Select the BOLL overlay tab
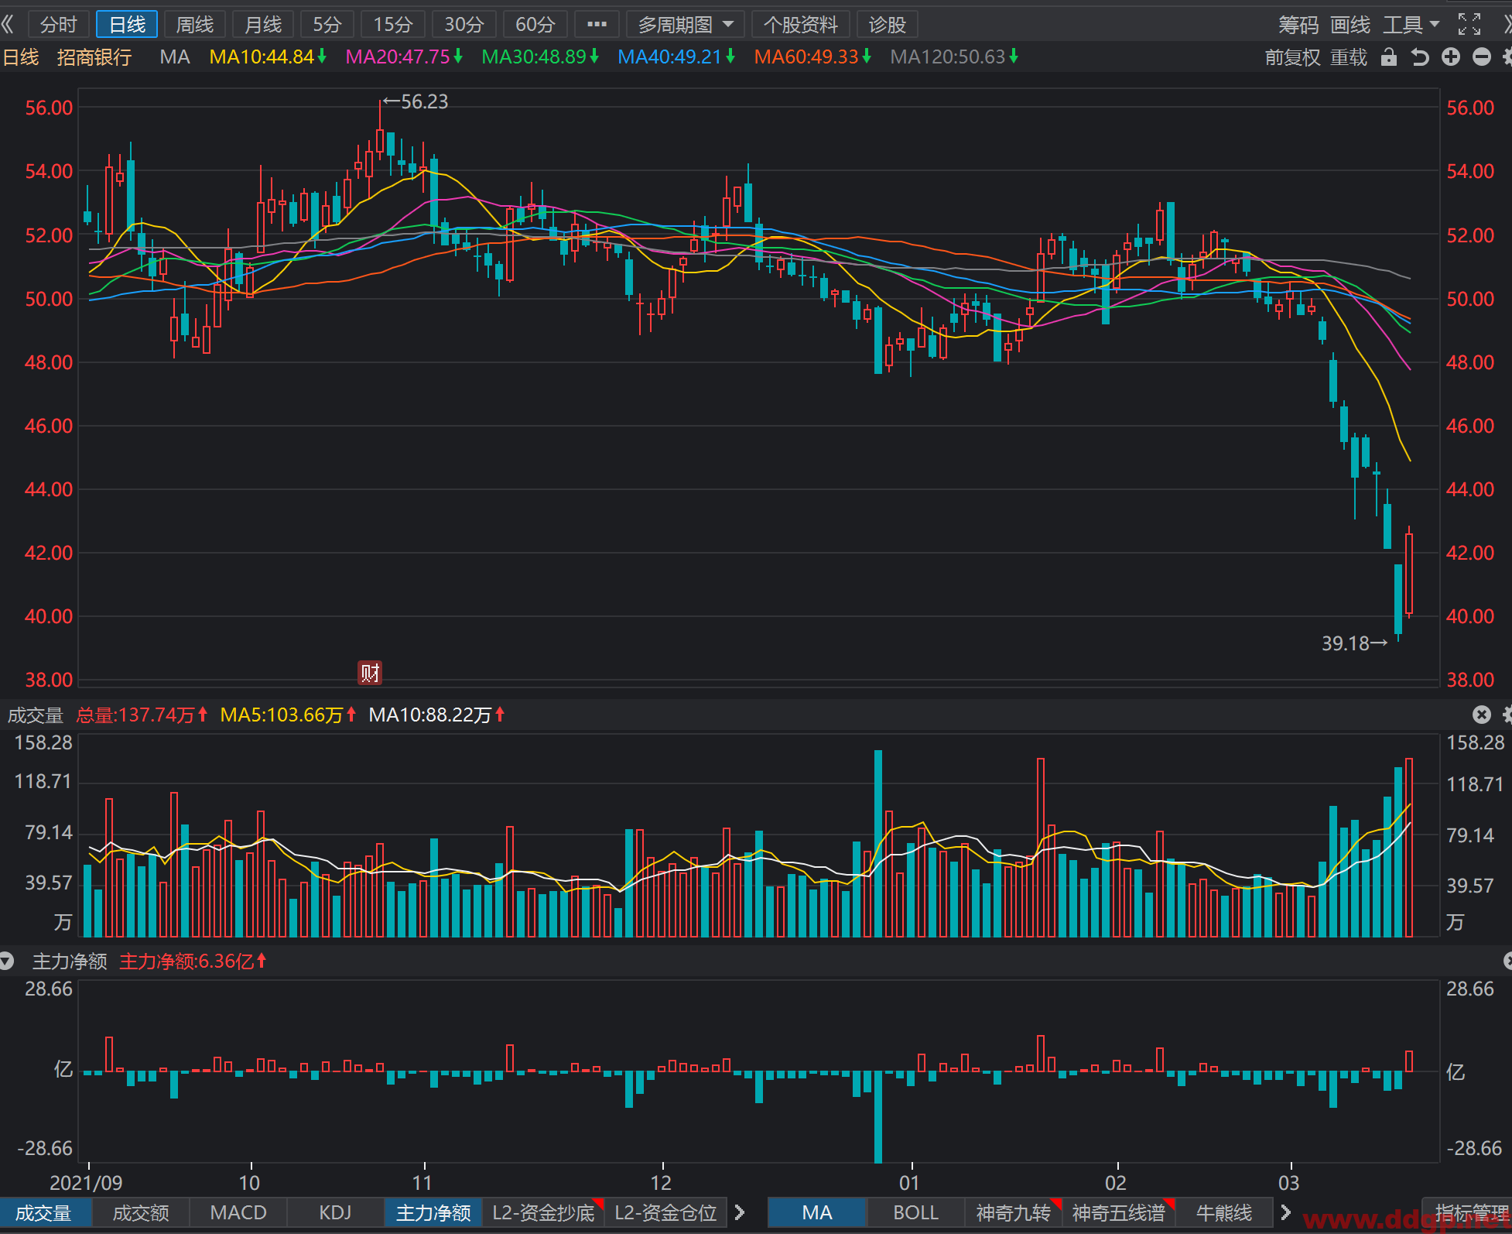This screenshot has width=1512, height=1234. (x=916, y=1212)
